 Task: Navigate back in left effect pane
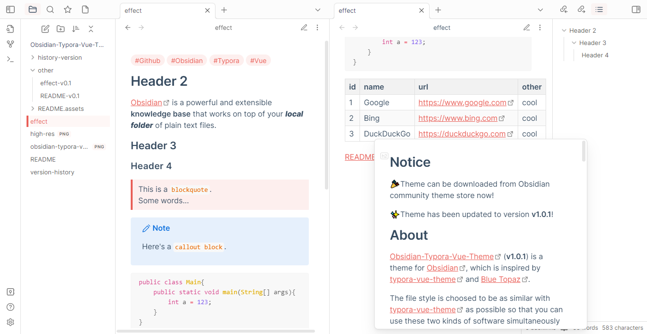tap(128, 27)
